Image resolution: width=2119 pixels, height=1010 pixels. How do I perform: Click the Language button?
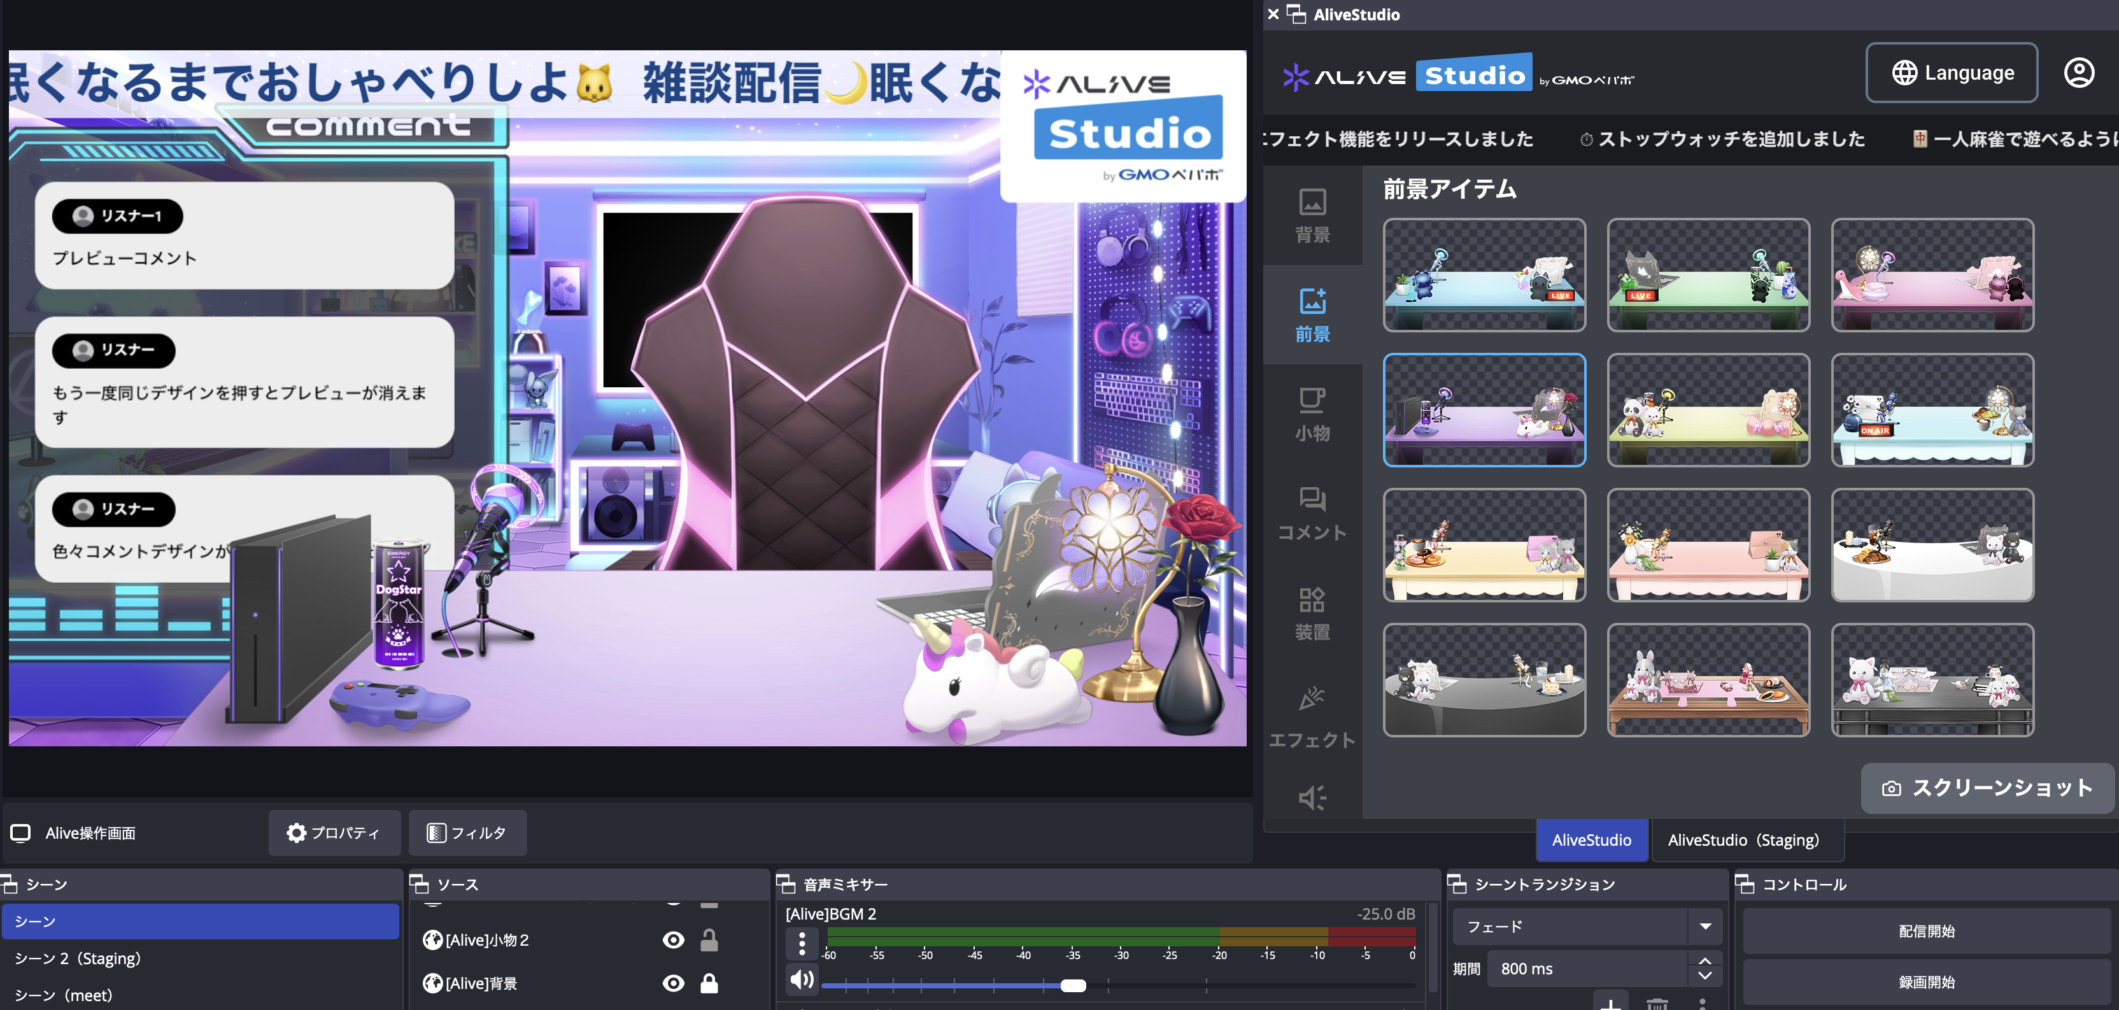[1951, 73]
